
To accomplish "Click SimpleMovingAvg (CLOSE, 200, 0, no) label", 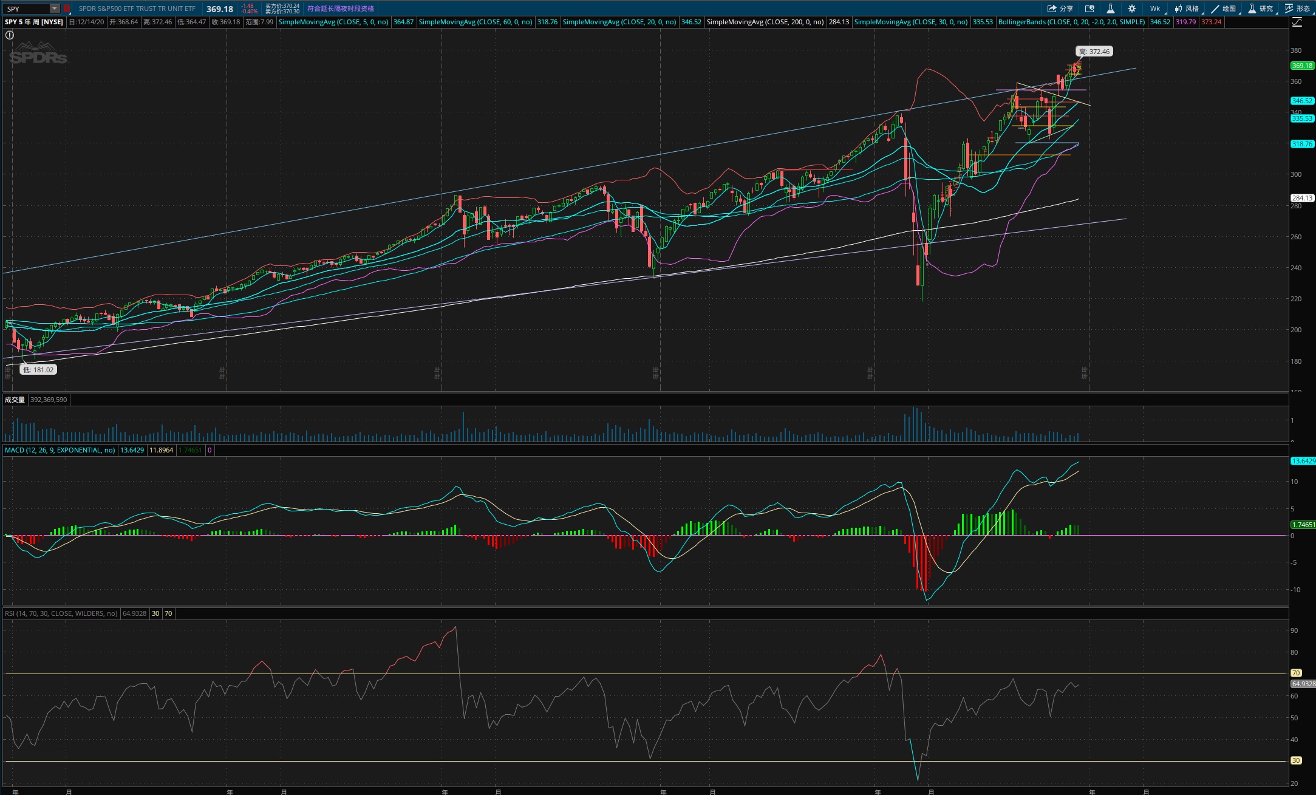I will pyautogui.click(x=765, y=22).
